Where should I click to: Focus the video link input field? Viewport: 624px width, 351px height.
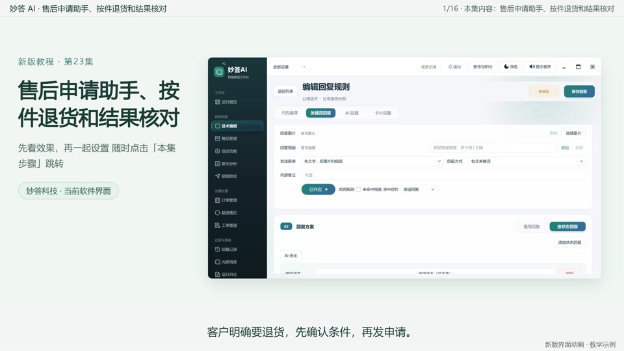point(493,148)
